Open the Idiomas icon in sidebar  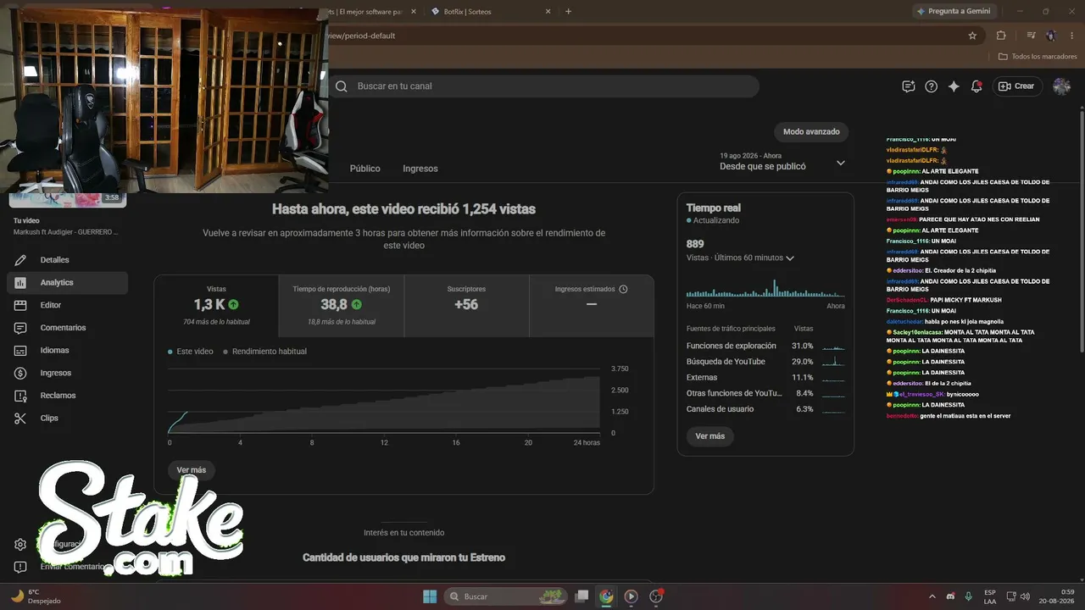[x=21, y=350]
